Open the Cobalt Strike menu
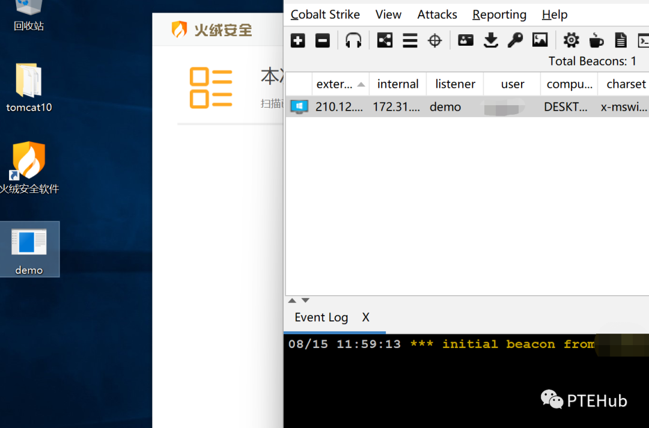This screenshot has width=649, height=428. click(x=325, y=14)
